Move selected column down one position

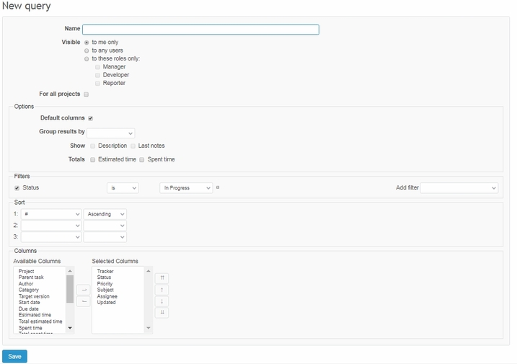tap(162, 301)
